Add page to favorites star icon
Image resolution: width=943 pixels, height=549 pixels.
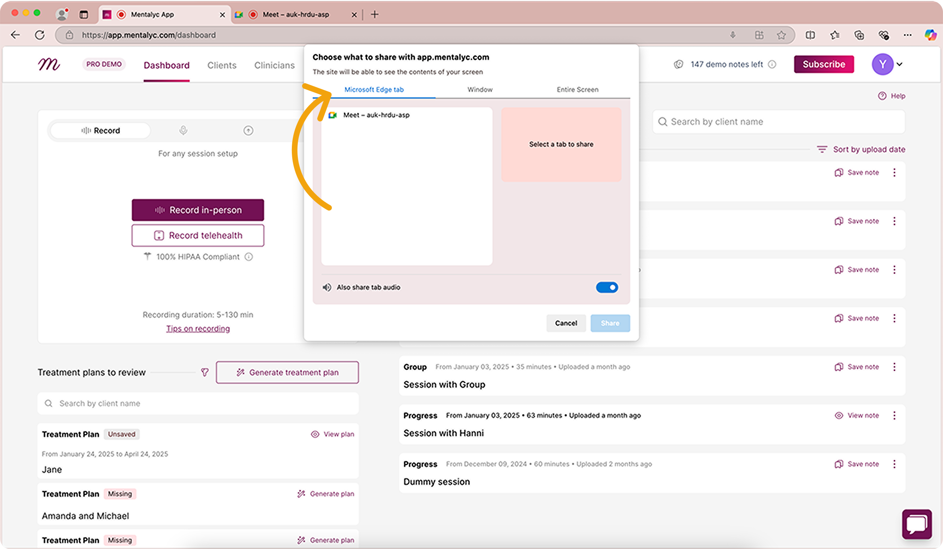pos(781,35)
